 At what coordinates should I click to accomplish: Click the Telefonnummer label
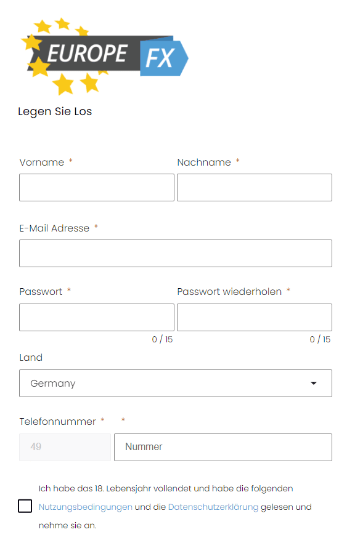[x=57, y=422]
